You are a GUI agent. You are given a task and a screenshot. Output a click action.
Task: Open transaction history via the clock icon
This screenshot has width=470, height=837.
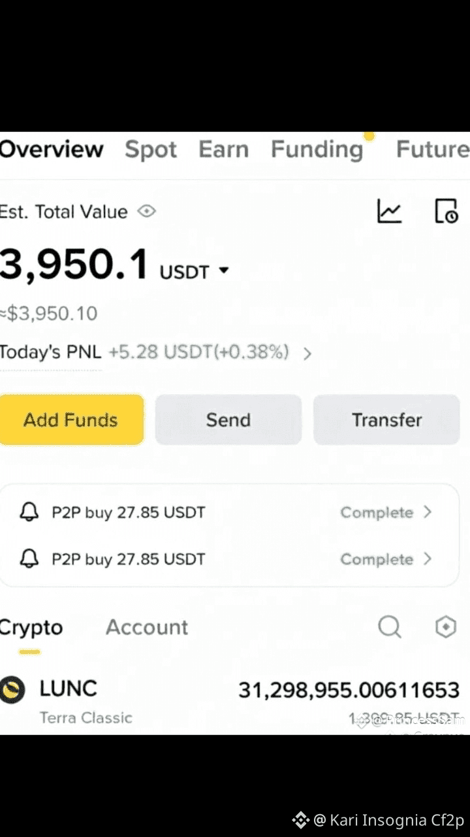point(446,211)
